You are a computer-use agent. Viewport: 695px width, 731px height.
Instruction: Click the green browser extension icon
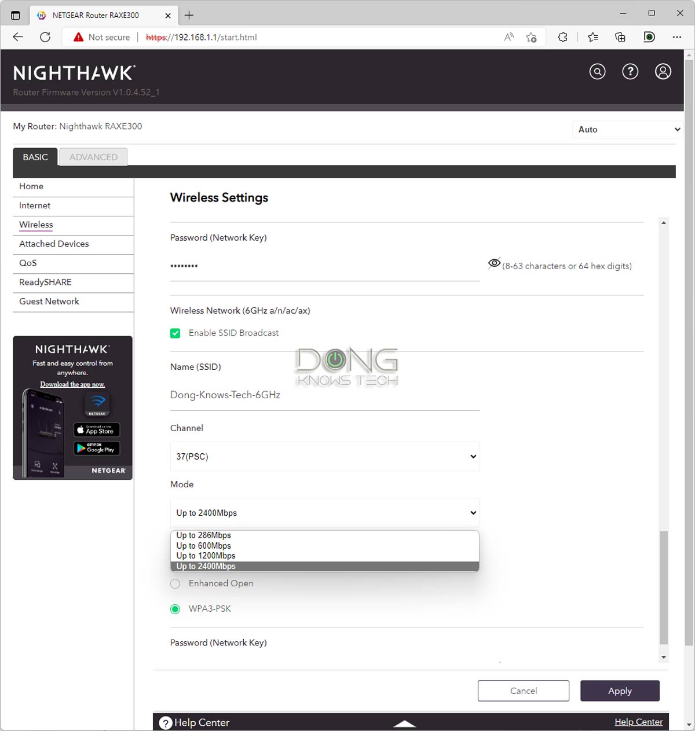649,37
